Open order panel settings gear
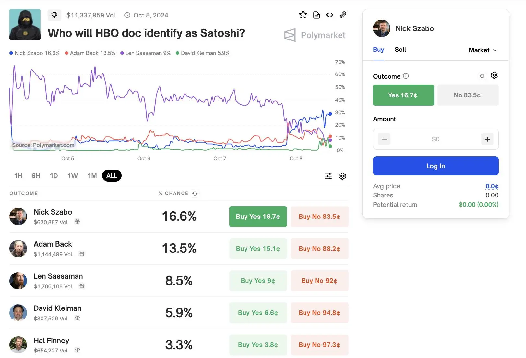The height and width of the screenshot is (358, 526). (494, 75)
